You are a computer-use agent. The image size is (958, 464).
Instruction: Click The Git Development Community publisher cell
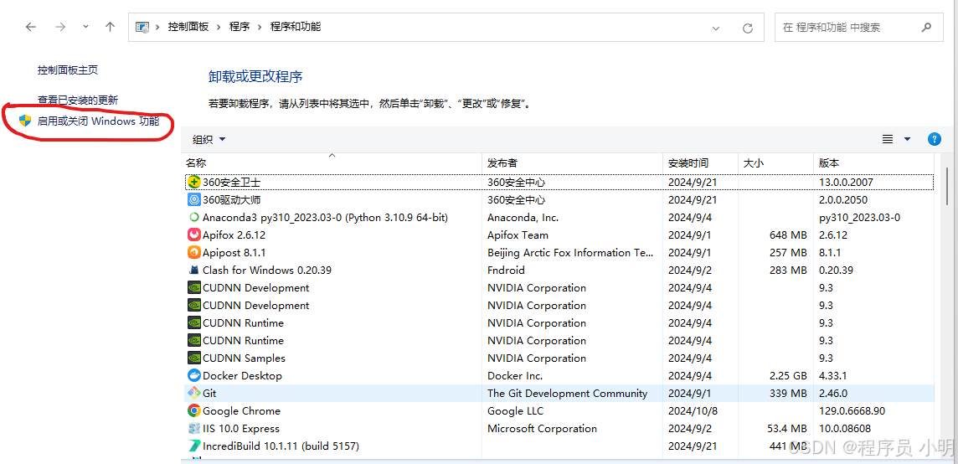point(567,393)
